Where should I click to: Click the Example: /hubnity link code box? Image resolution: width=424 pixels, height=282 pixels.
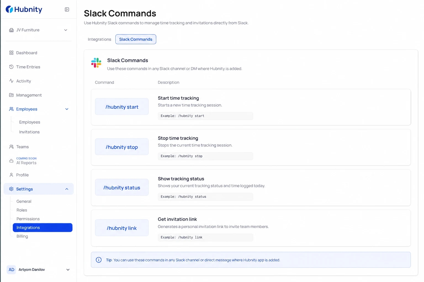(x=205, y=237)
